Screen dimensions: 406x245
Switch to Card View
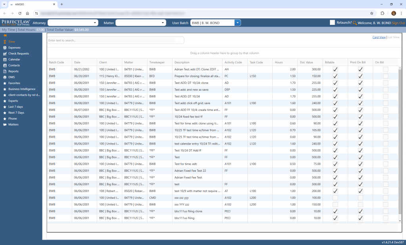pyautogui.click(x=379, y=37)
